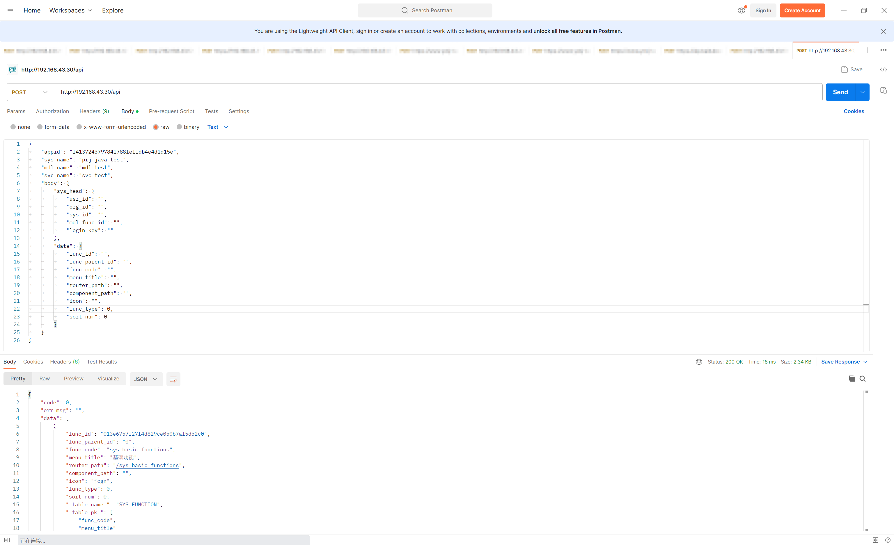This screenshot has height=545, width=894.
Task: Open the JSON response format dropdown
Action: coord(146,379)
